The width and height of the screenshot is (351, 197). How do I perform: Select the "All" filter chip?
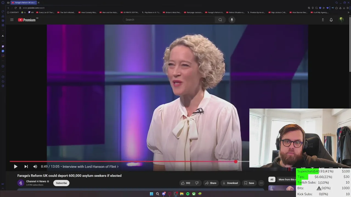click(272, 179)
